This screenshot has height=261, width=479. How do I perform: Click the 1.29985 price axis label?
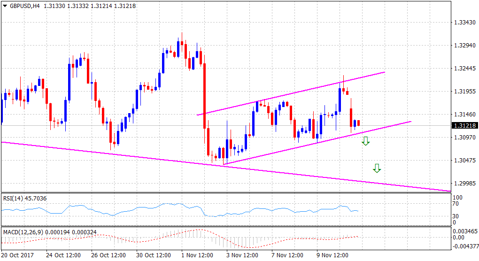coord(464,183)
